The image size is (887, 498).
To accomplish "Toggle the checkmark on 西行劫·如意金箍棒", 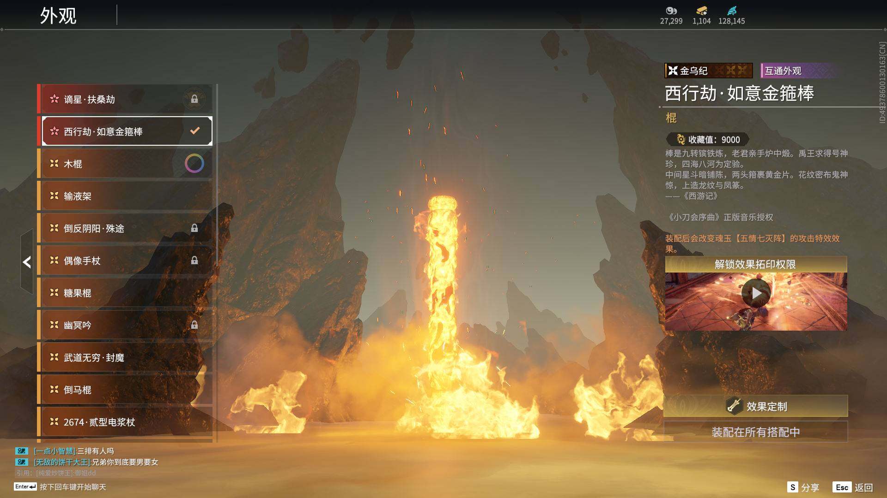I will point(195,131).
